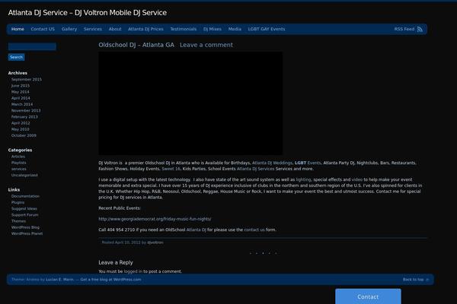Open October 2009 archive

[24, 135]
